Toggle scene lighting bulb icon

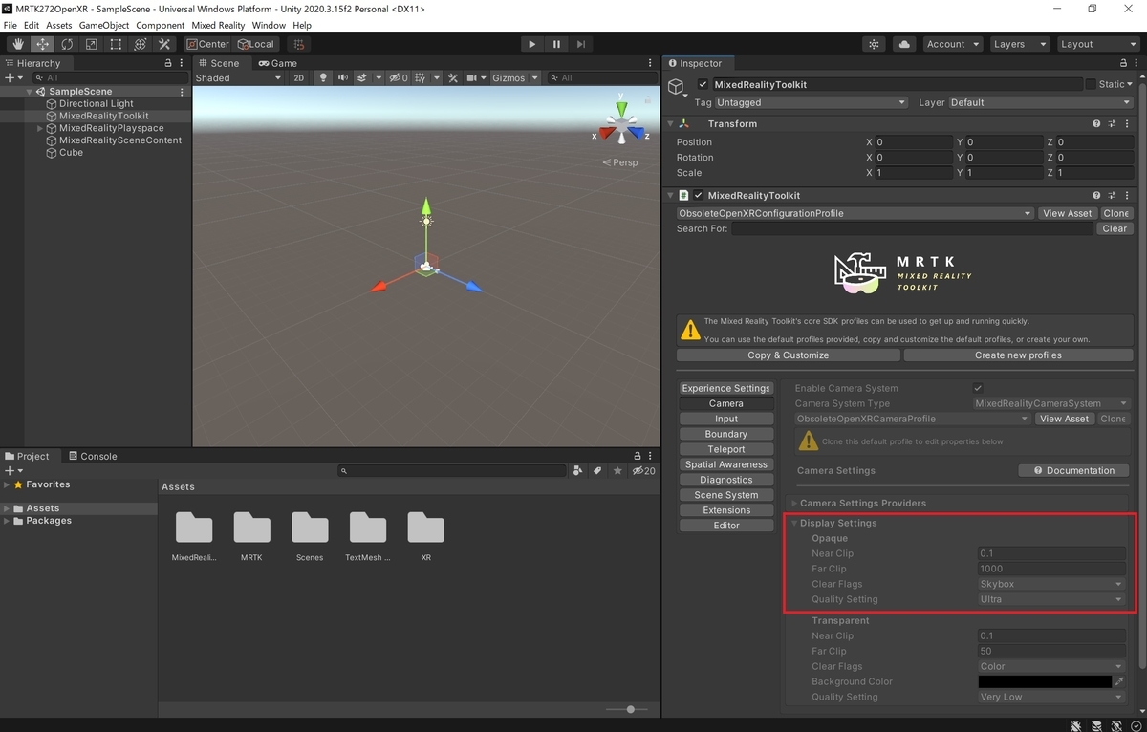pyautogui.click(x=323, y=77)
